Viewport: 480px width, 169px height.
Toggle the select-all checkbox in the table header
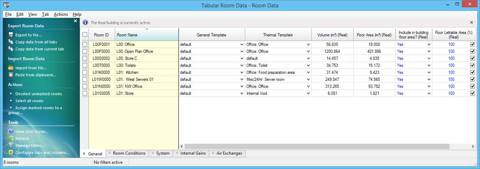coord(85,35)
